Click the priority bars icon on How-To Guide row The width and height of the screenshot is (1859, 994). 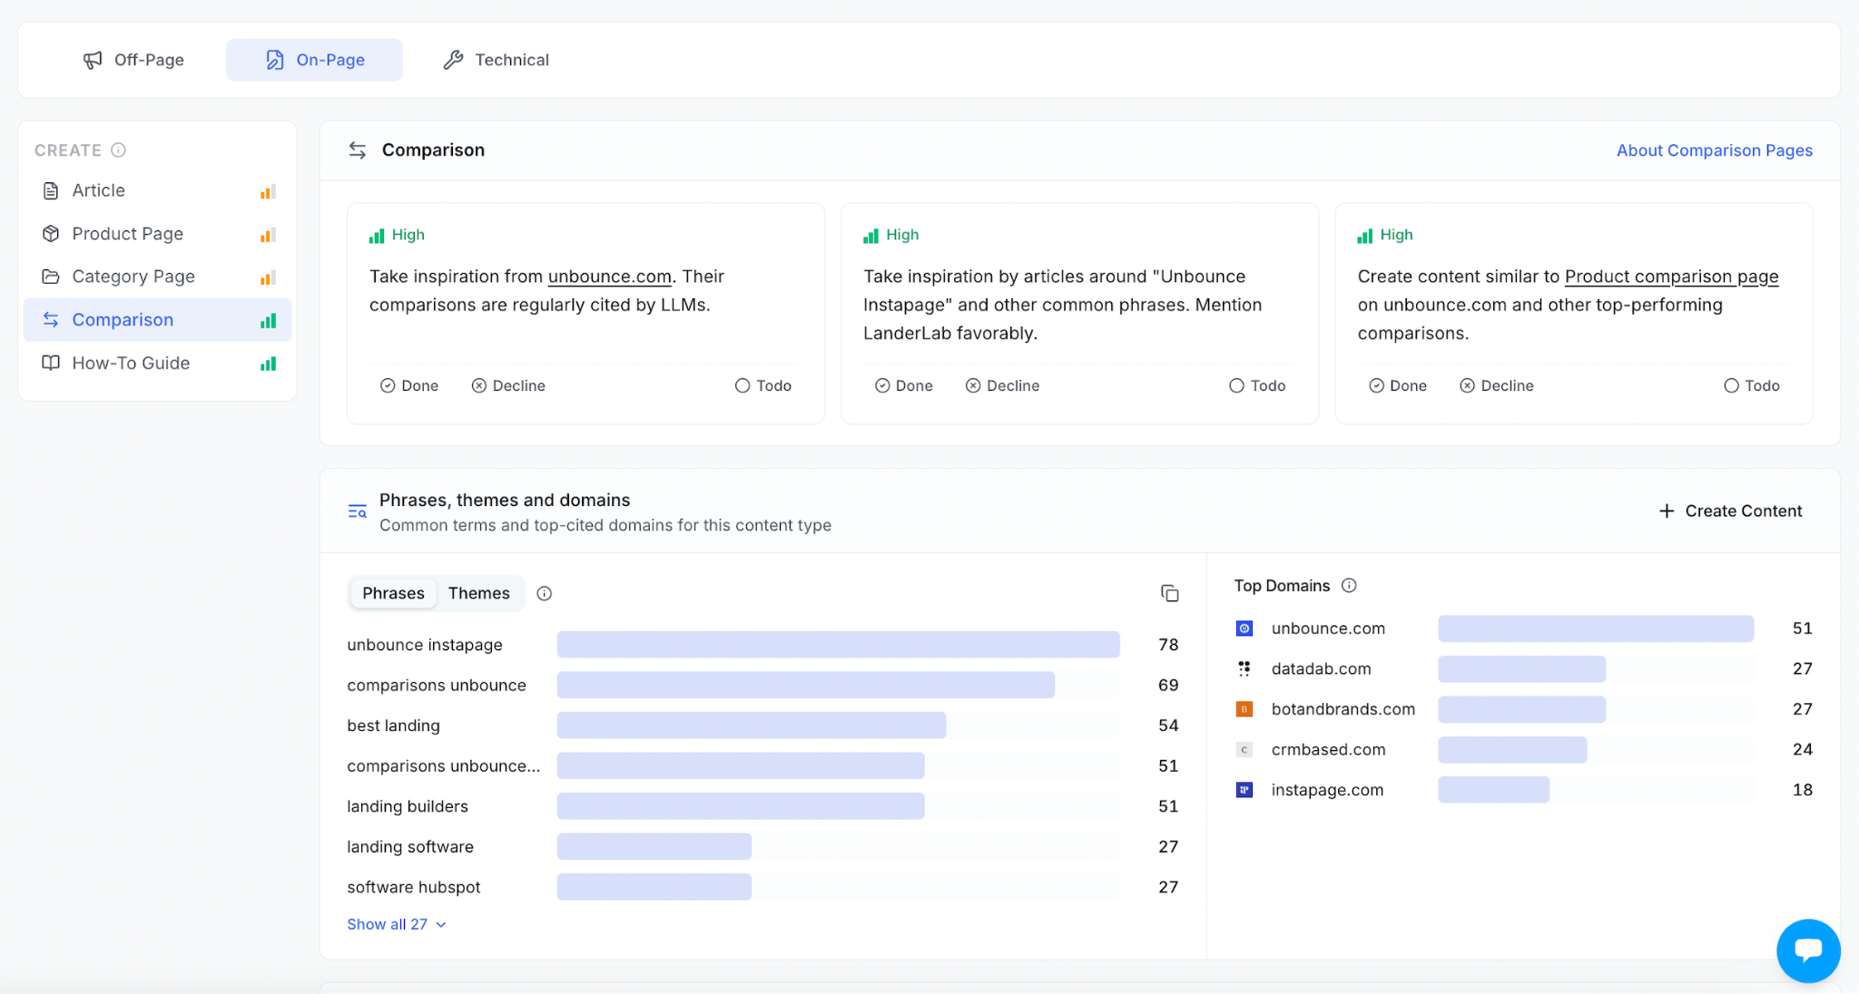click(x=268, y=364)
